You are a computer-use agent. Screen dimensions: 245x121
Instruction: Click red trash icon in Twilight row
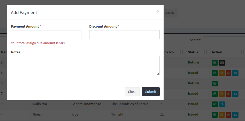coord(228,114)
